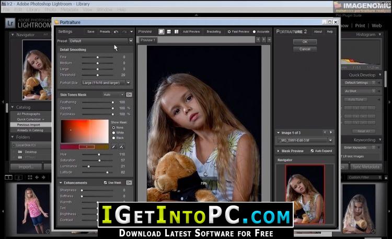Pick skin tone with first eyedropper tool
The width and height of the screenshot is (392, 239).
click(x=114, y=146)
